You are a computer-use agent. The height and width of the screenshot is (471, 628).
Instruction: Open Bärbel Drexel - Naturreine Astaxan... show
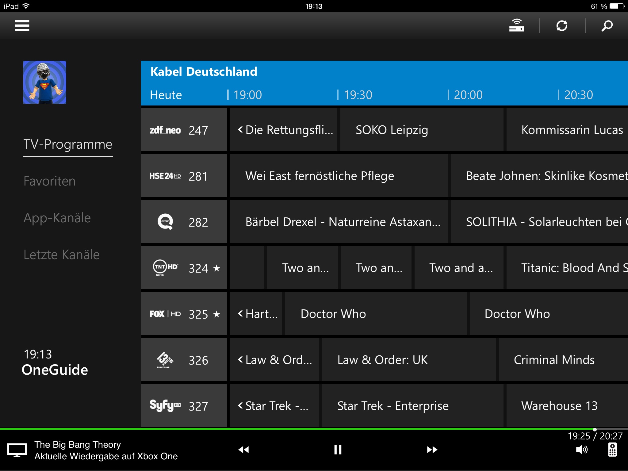pos(339,222)
